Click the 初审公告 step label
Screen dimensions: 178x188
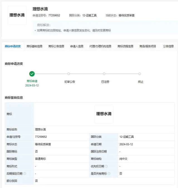click(x=70, y=82)
